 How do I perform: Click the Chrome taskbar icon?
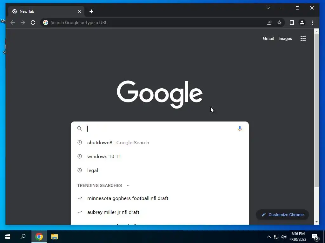coord(39,237)
